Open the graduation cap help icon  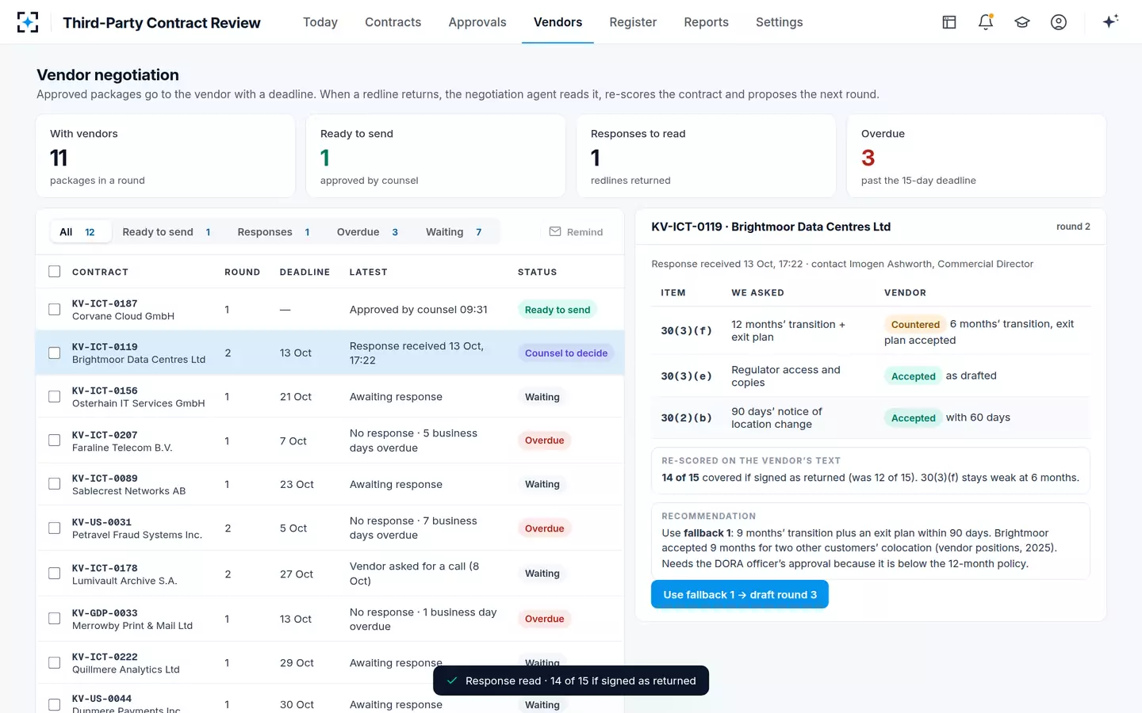point(1022,22)
